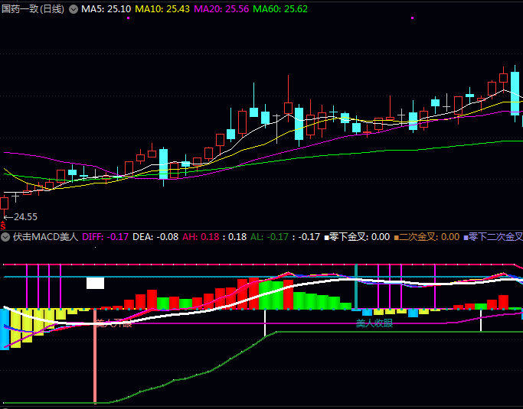This screenshot has width=523, height=409.
Task: Select the yellow MA10: 25.43 label
Action: (162, 8)
